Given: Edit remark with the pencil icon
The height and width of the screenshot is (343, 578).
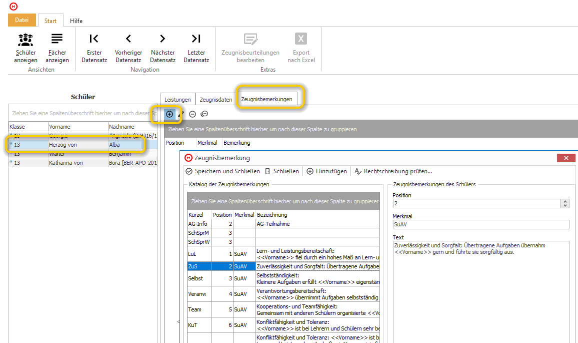Looking at the screenshot, I should [x=180, y=114].
